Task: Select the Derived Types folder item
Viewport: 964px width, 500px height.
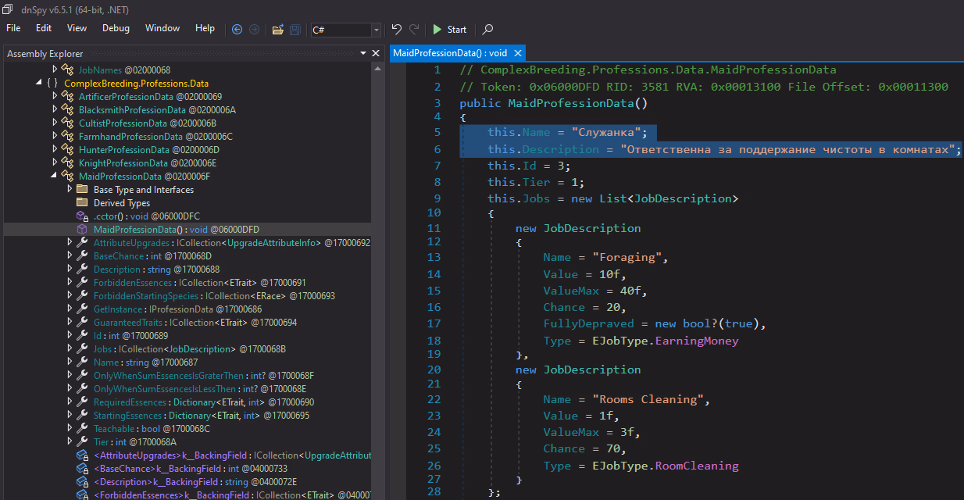Action: [121, 202]
